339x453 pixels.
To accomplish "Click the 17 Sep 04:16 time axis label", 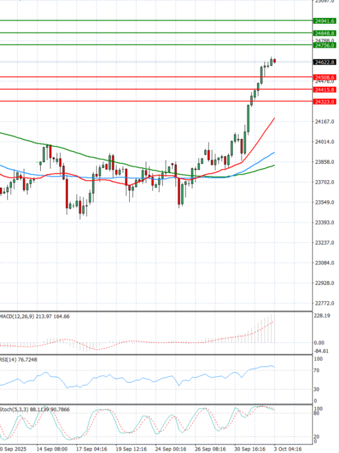I will (x=92, y=448).
